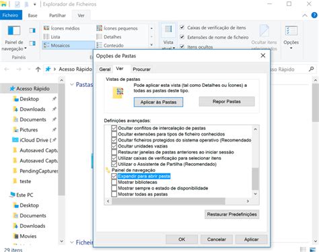Uncheck Utilizar caixas de verificação para selecionar itens
319x252 pixels.
click(114, 158)
